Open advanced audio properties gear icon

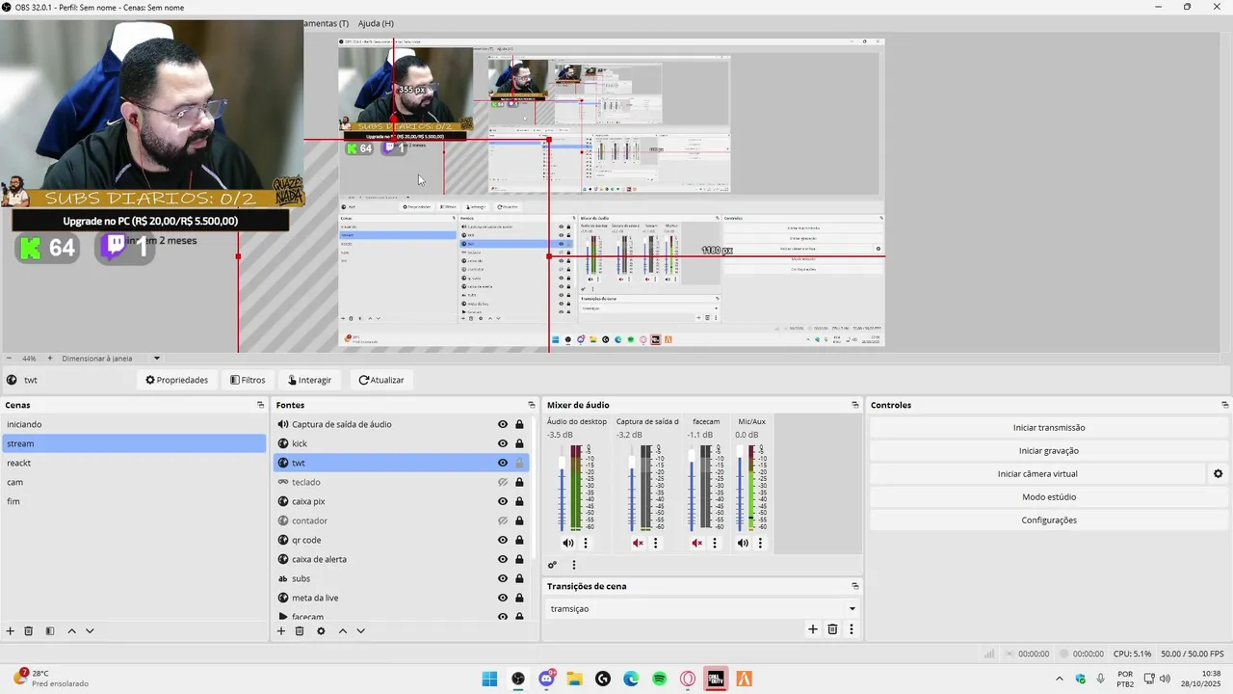552,566
